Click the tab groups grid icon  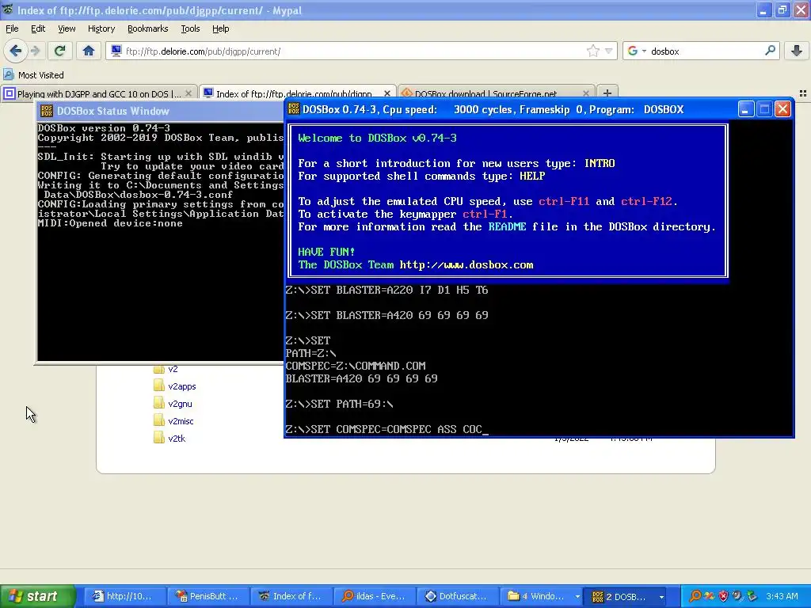click(x=803, y=93)
